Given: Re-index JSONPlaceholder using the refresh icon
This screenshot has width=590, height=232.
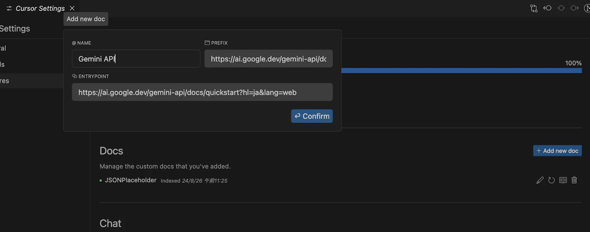Looking at the screenshot, I should [552, 180].
